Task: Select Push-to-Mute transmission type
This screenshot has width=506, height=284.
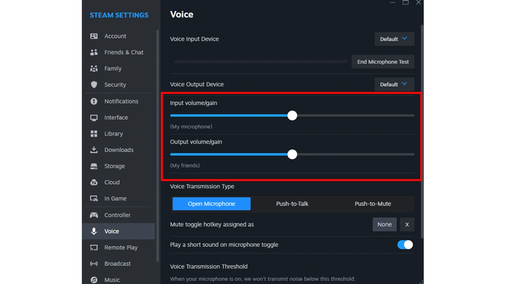Action: pyautogui.click(x=373, y=204)
